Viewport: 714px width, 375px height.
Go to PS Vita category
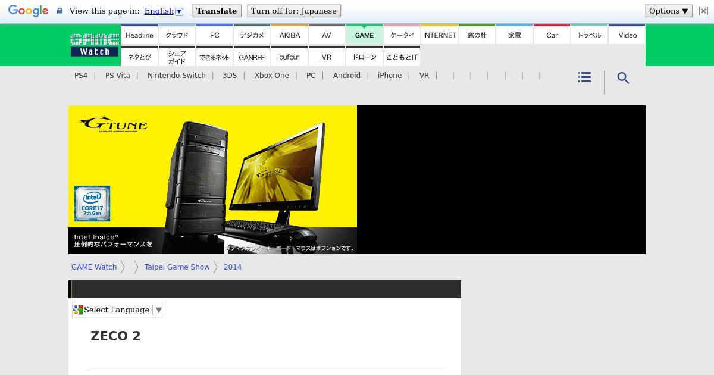click(x=117, y=75)
